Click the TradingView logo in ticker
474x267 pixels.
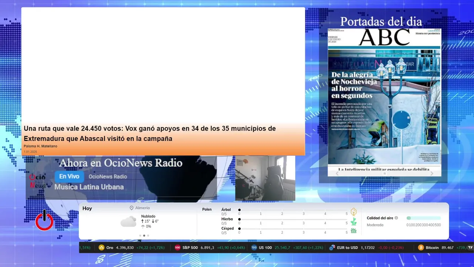pyautogui.click(x=470, y=248)
